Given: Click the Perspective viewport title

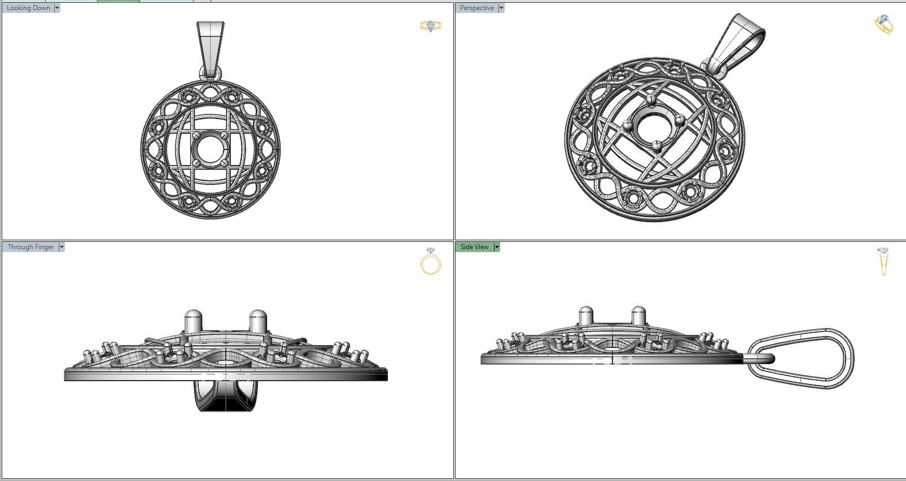Looking at the screenshot, I should click(477, 8).
